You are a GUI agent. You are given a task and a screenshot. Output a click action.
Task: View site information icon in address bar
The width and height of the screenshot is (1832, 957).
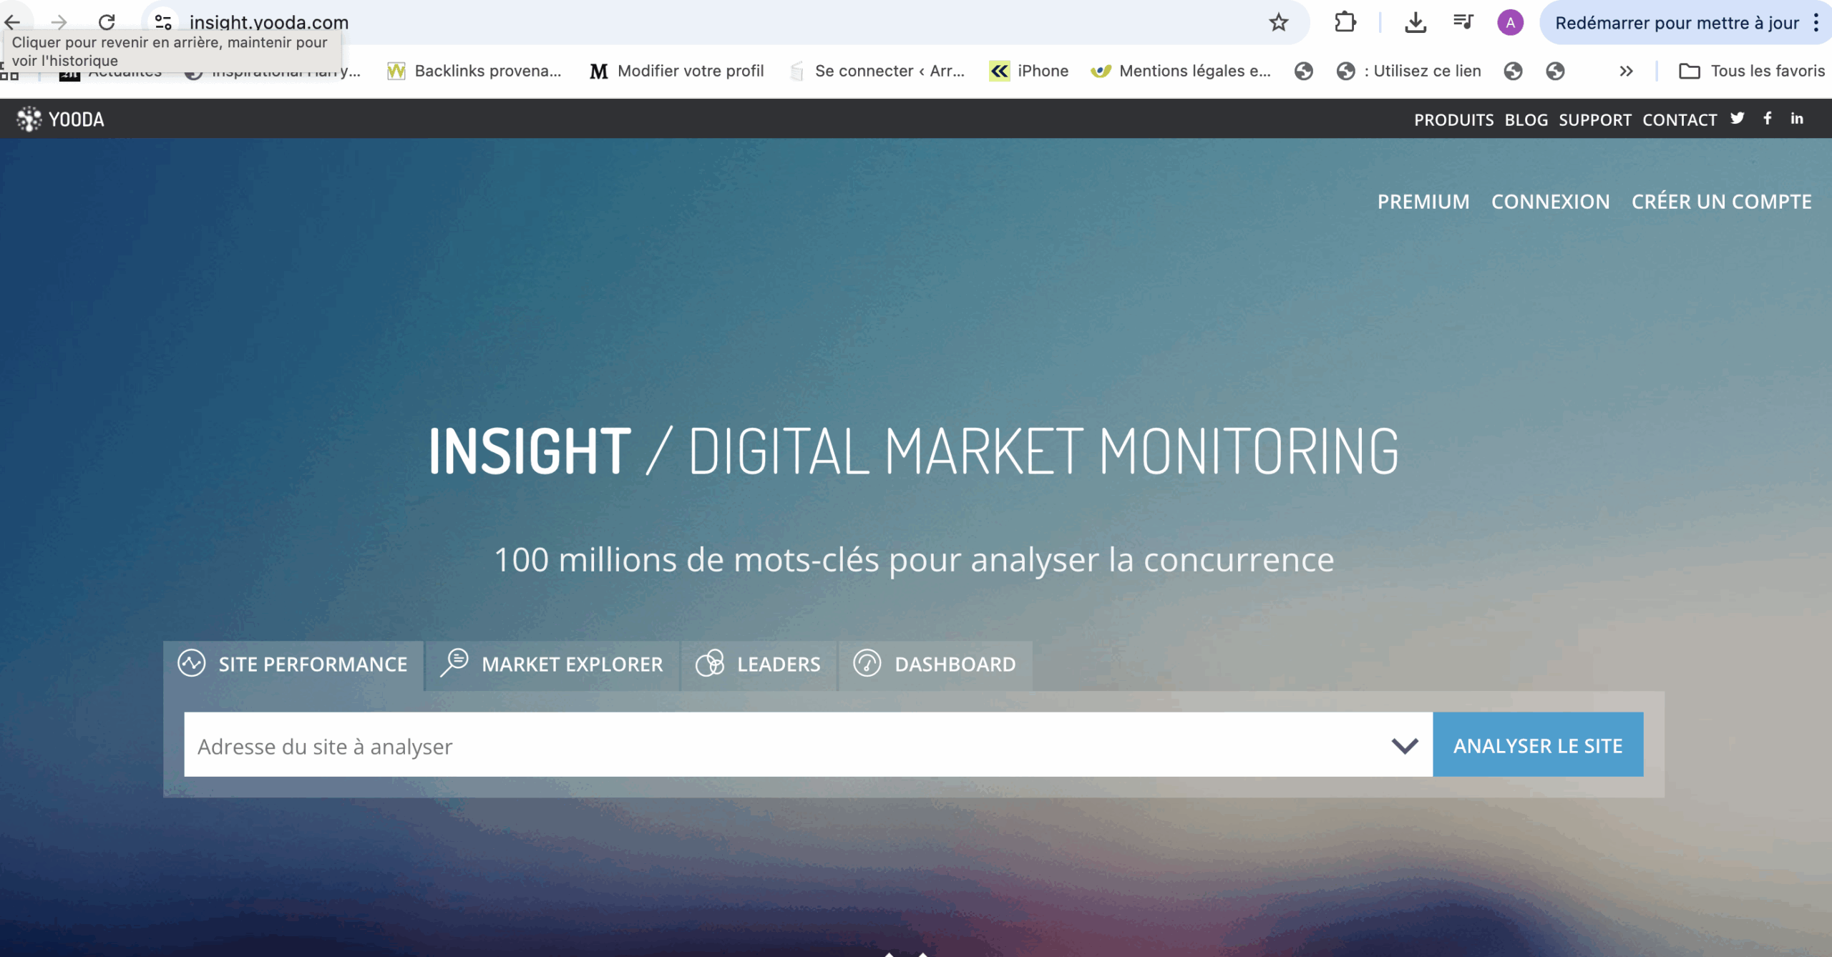(x=163, y=23)
